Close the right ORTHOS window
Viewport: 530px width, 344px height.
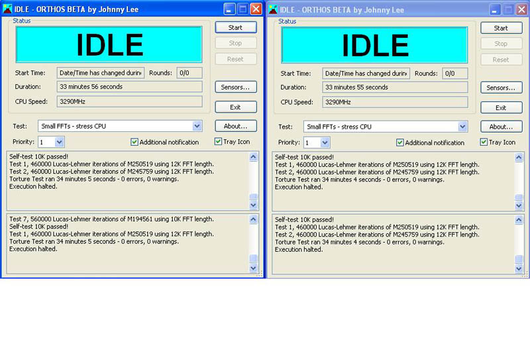pos(521,10)
